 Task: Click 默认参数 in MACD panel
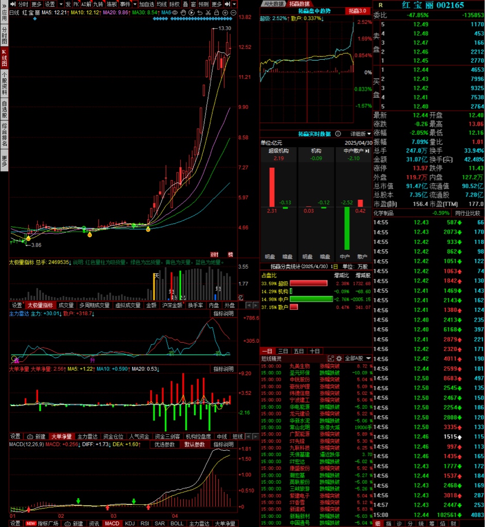[194, 444]
